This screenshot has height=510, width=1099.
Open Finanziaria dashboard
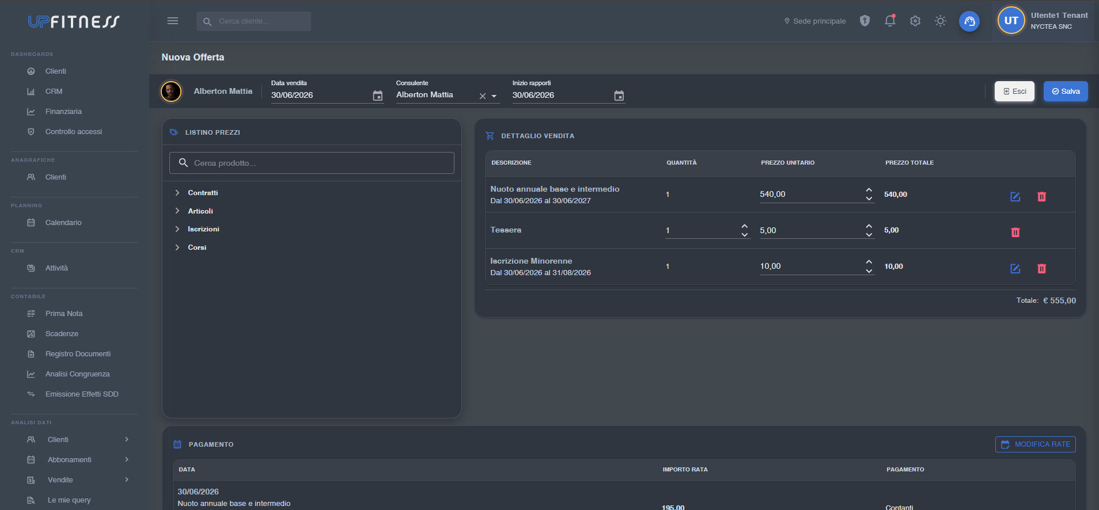(x=63, y=112)
